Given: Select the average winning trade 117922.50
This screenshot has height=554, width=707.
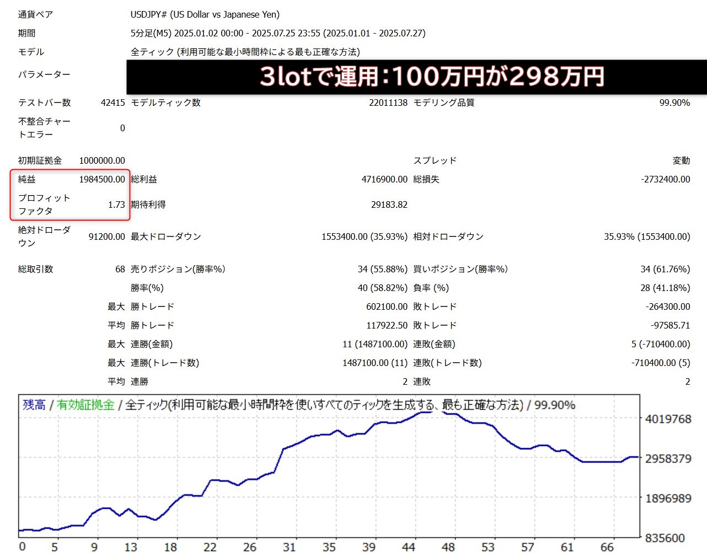Looking at the screenshot, I should (387, 325).
